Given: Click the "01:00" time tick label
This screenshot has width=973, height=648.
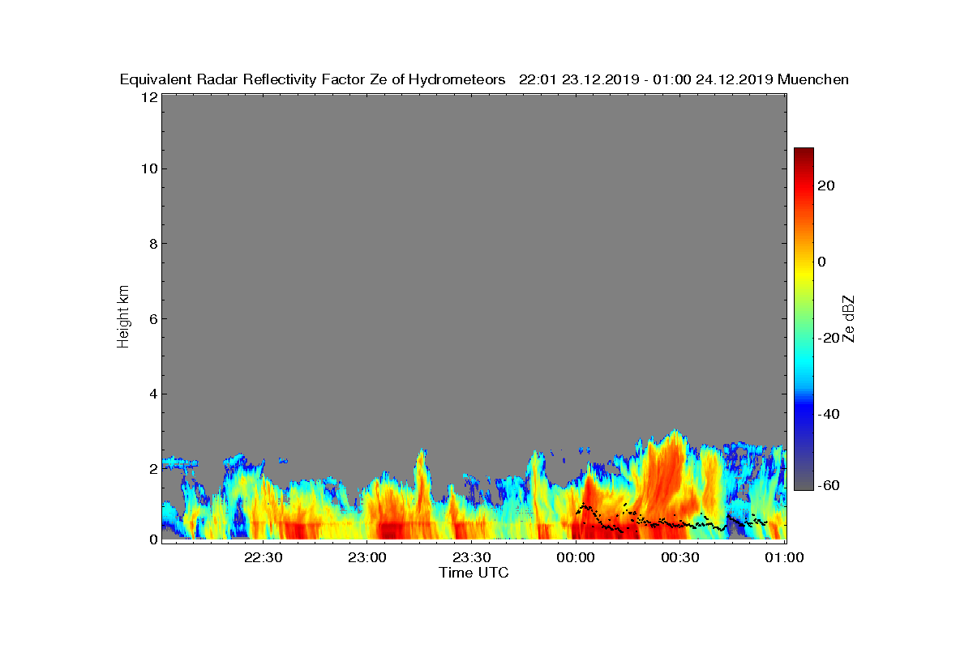Looking at the screenshot, I should pyautogui.click(x=784, y=556).
